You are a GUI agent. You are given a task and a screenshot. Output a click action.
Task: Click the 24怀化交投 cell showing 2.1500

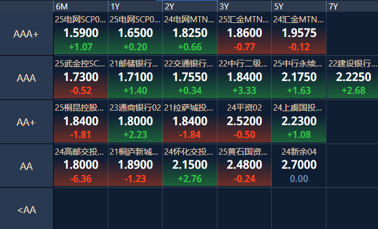point(190,165)
